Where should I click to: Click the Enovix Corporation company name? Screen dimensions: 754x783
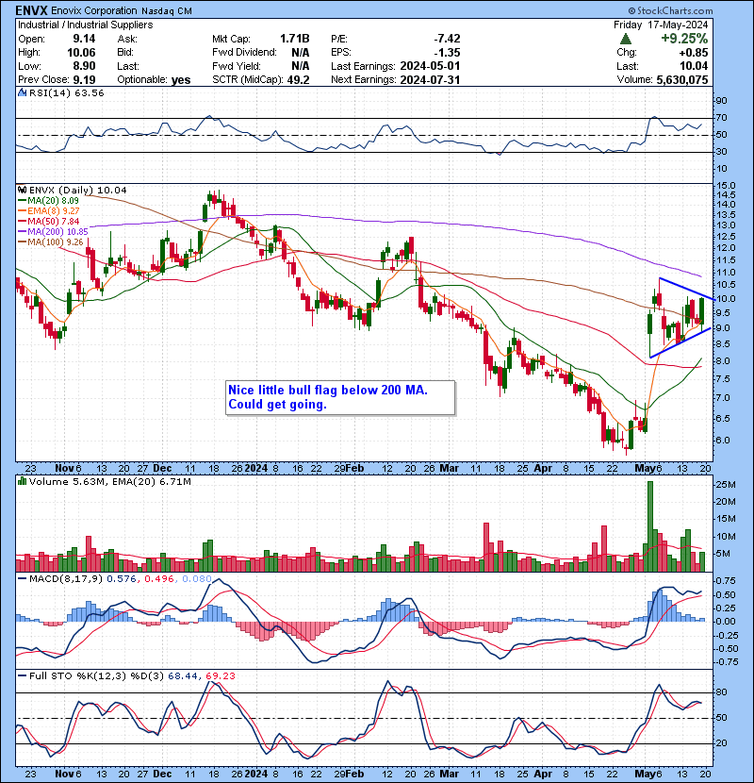(94, 10)
